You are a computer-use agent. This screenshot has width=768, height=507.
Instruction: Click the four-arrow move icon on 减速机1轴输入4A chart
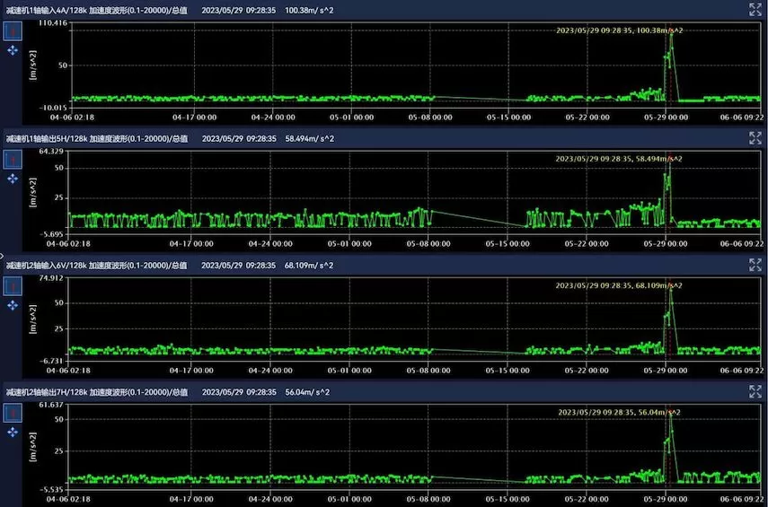[13, 51]
